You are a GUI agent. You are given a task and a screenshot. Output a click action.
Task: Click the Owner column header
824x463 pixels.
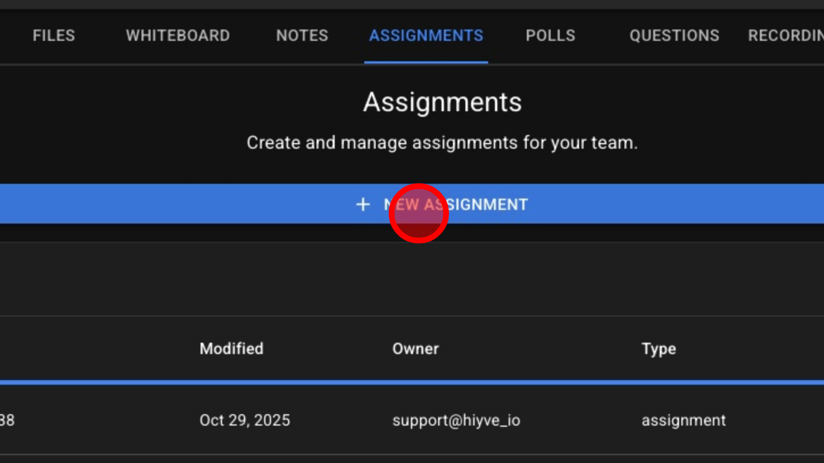point(415,348)
